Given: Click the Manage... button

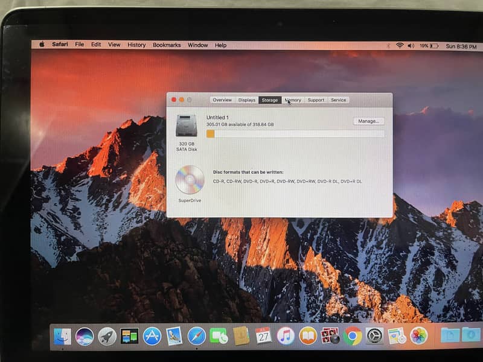Looking at the screenshot, I should 368,121.
